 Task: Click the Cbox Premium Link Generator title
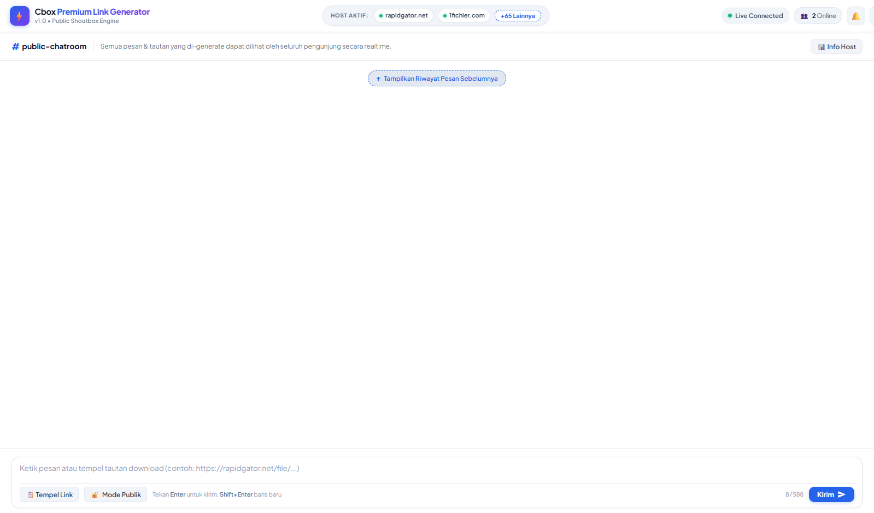coord(92,11)
